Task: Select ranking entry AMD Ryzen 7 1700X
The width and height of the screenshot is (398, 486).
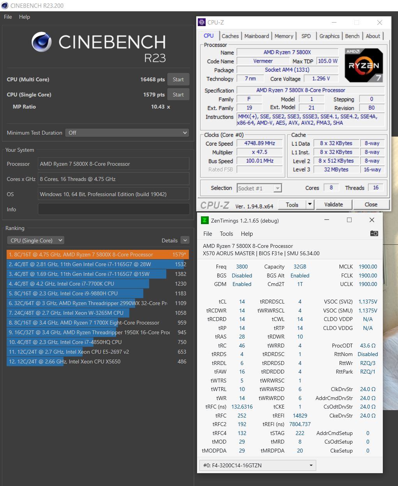Action: 98,323
